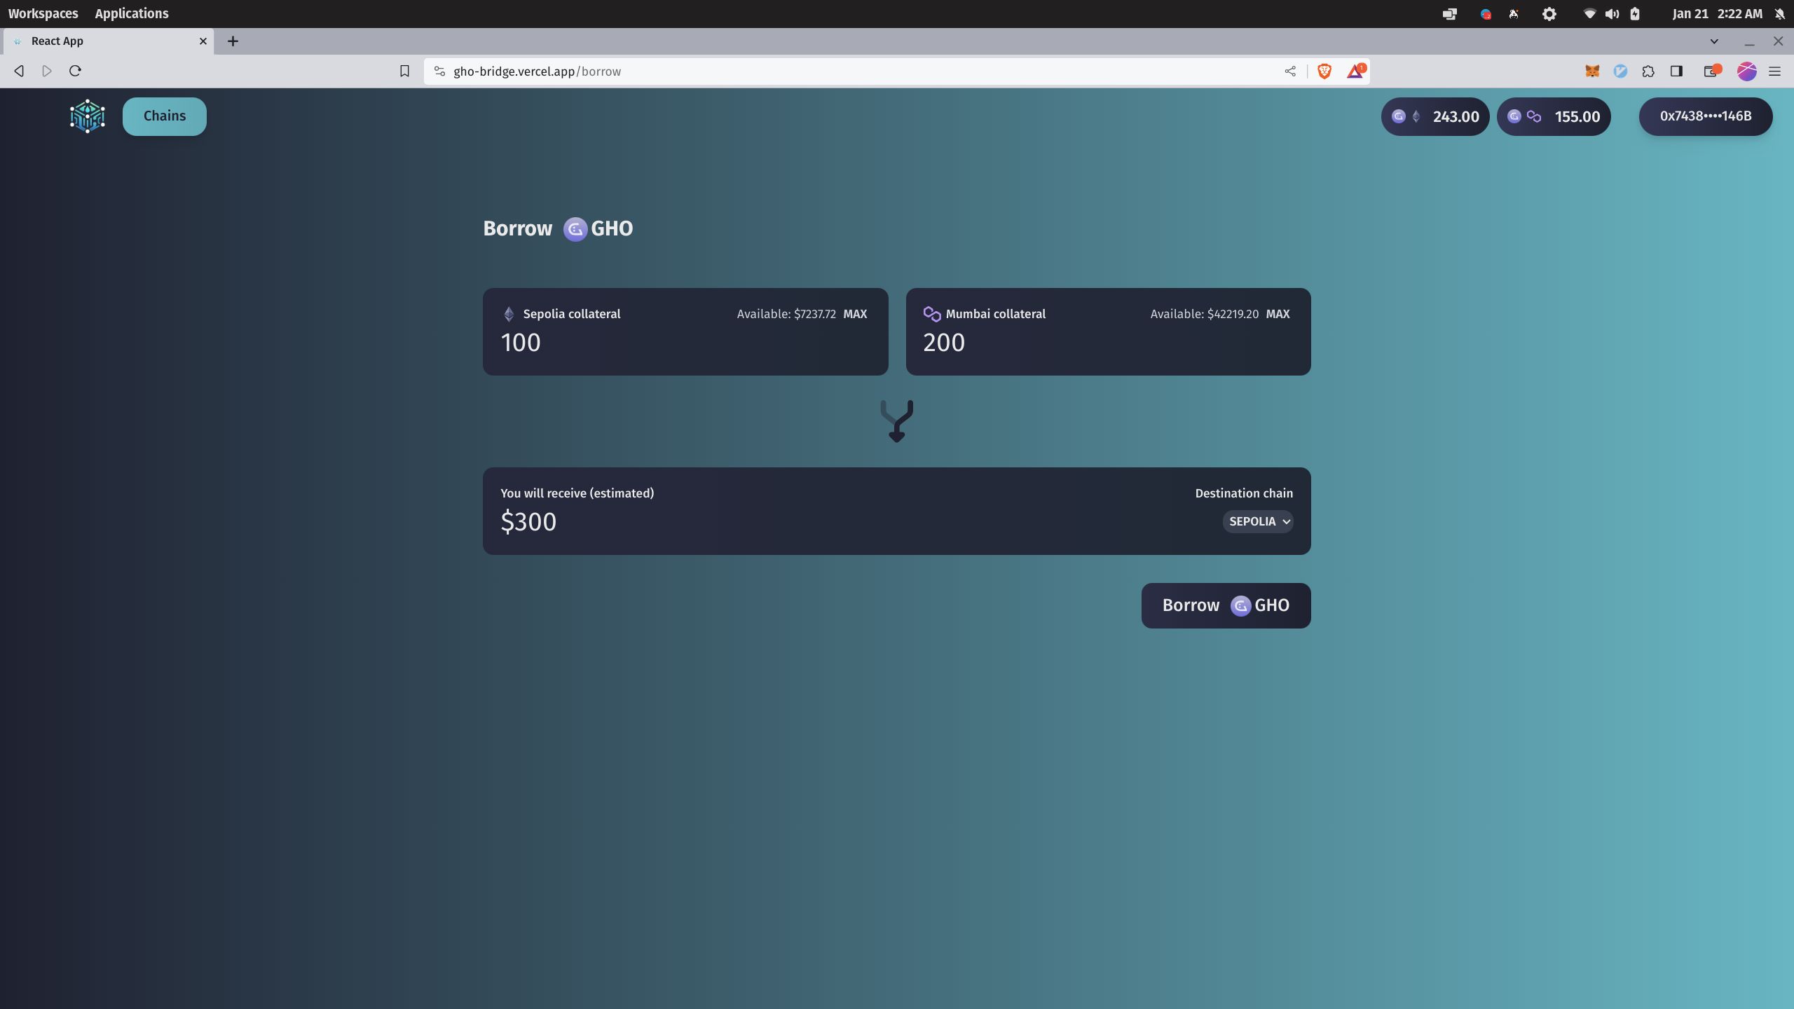Click the Sepolia GHO balance 243.00 pill
The height and width of the screenshot is (1009, 1794).
1435,116
